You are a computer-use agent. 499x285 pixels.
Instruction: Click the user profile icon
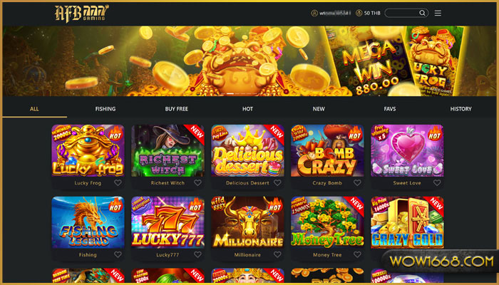(314, 13)
